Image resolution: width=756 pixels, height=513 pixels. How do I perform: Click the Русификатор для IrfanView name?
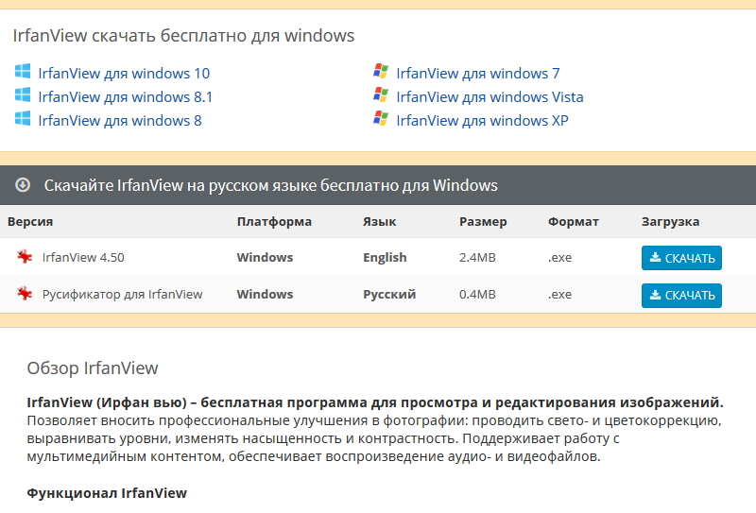coord(123,295)
